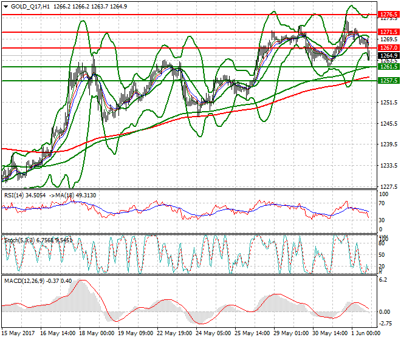Click the 1269.5 price scale value
Image resolution: width=401 pixels, height=340 pixels.
(389, 39)
